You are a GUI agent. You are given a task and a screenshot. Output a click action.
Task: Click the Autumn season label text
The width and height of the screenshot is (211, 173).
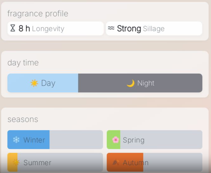click(136, 163)
